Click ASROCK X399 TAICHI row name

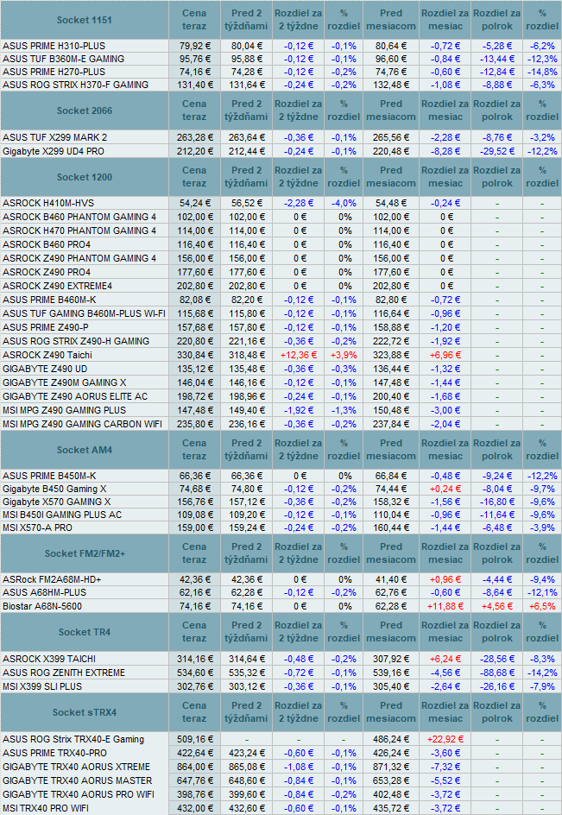point(49,659)
